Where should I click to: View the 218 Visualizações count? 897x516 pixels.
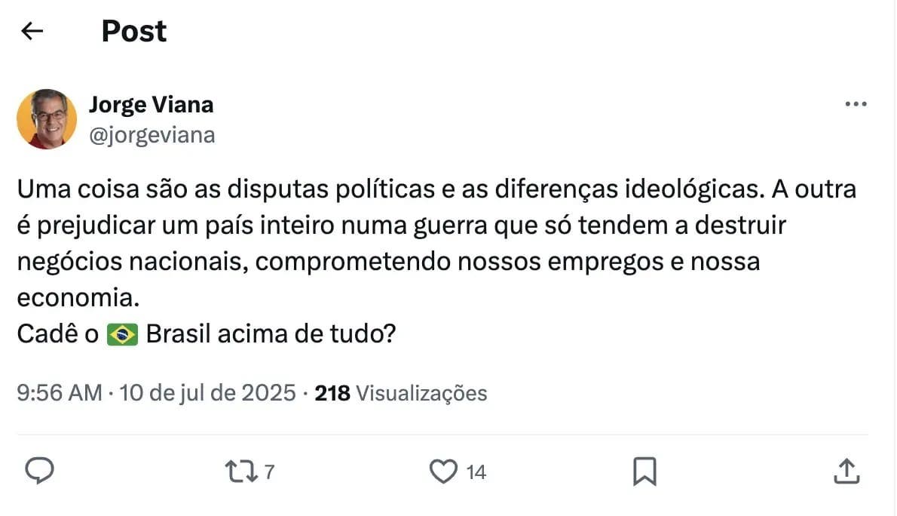[401, 393]
